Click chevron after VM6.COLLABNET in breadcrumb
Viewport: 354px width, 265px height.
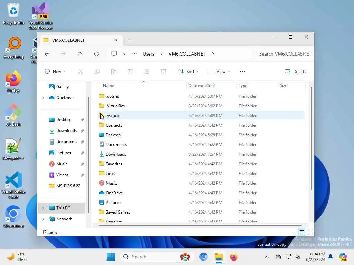click(x=213, y=54)
